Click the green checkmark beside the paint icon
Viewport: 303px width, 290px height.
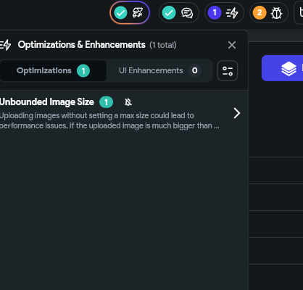point(120,13)
